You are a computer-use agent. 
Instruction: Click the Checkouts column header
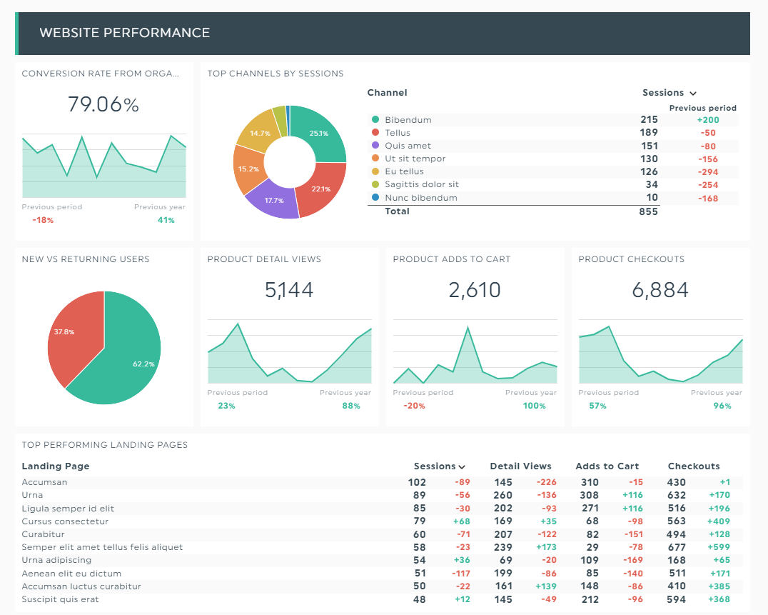point(694,466)
